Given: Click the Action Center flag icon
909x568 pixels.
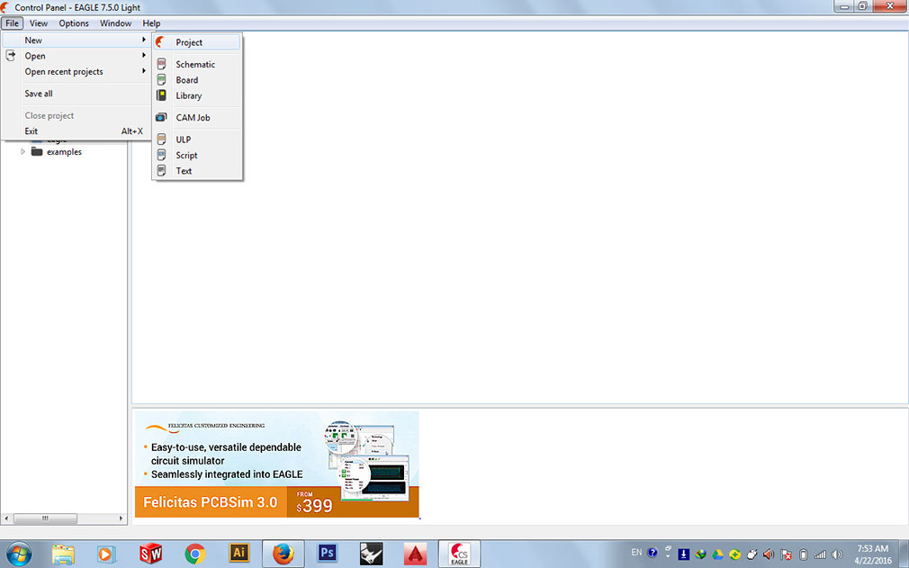Looking at the screenshot, I should point(786,554).
